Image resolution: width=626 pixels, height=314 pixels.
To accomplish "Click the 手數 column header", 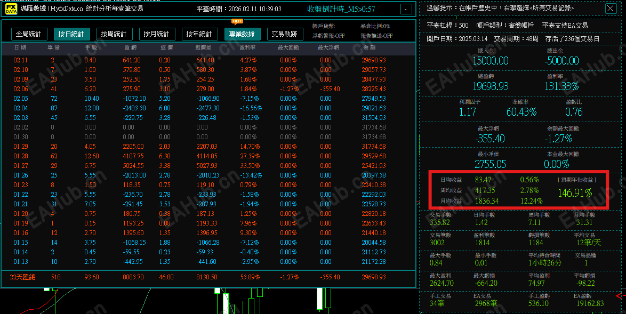I will (x=91, y=48).
